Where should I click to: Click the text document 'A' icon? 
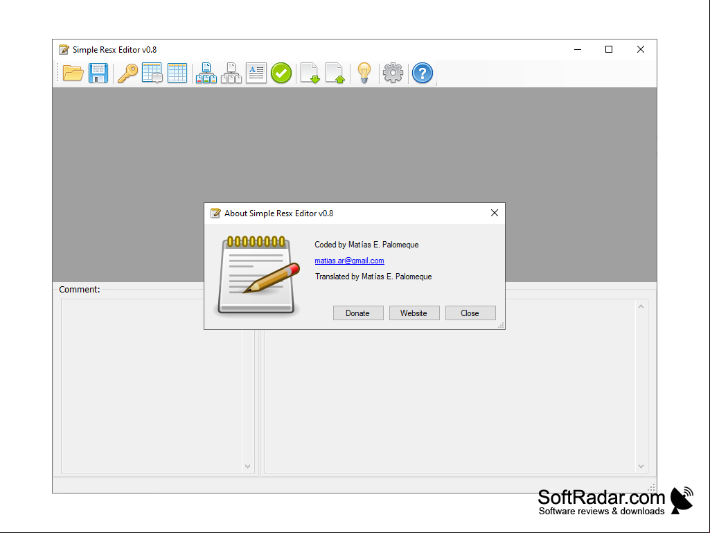click(x=256, y=73)
